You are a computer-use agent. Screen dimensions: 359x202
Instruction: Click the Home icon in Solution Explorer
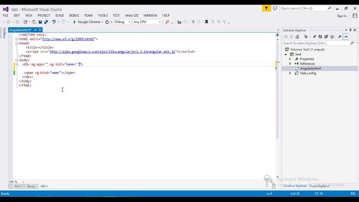point(297,36)
